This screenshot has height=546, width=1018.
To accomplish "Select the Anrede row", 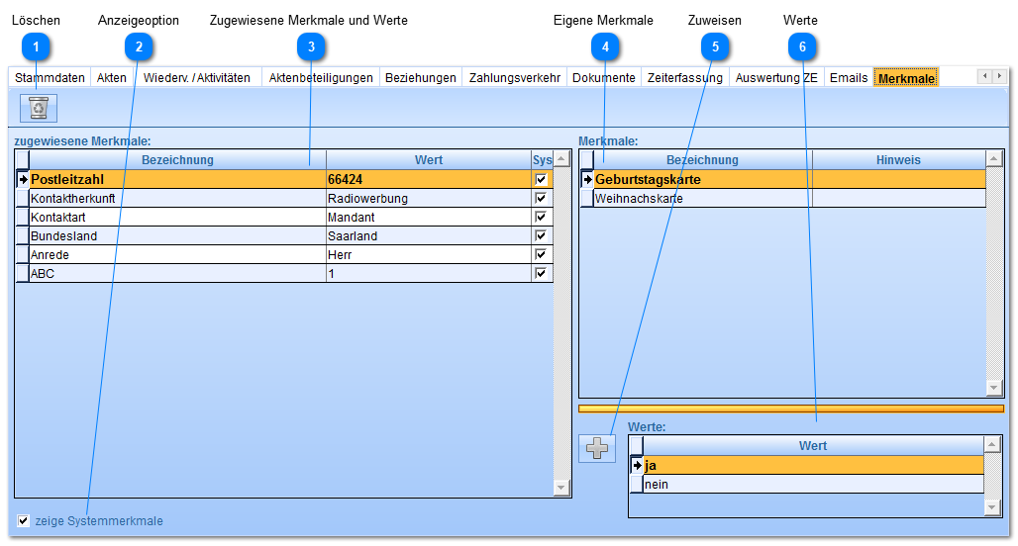I will [x=284, y=255].
